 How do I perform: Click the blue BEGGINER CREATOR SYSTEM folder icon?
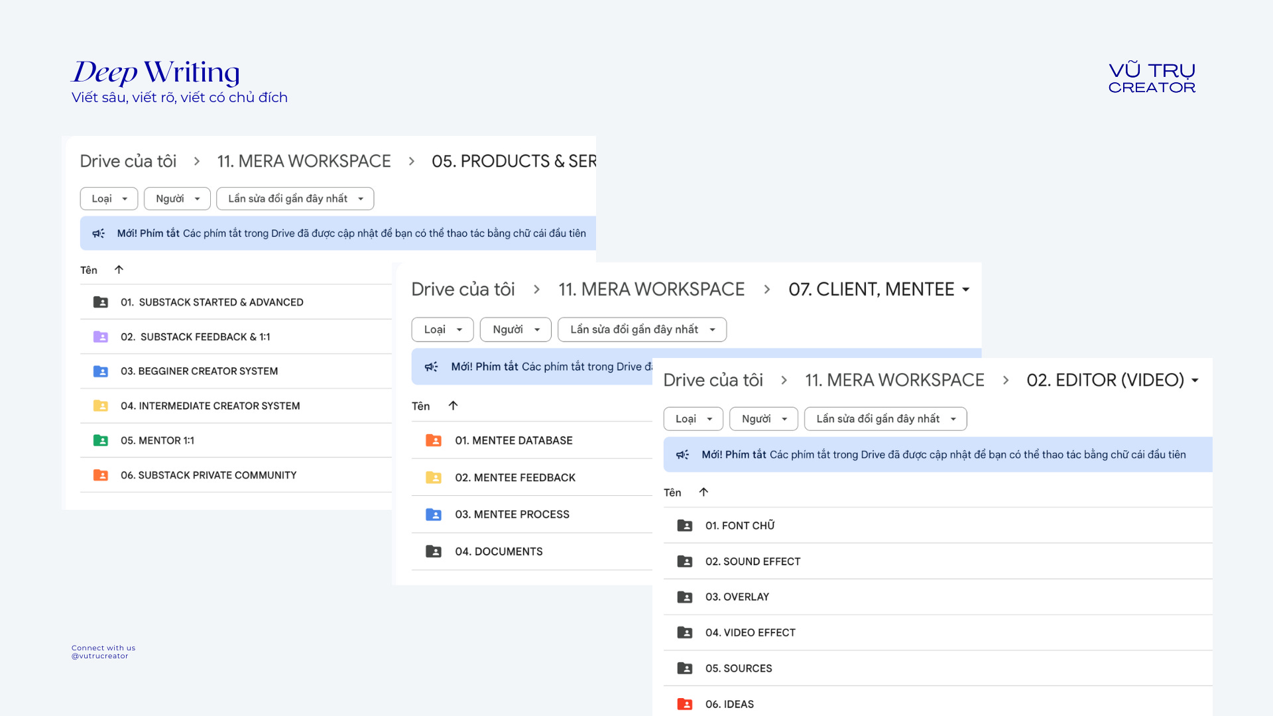tap(101, 371)
